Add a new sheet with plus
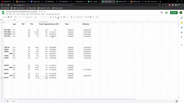184x103 pixels. [5, 101]
